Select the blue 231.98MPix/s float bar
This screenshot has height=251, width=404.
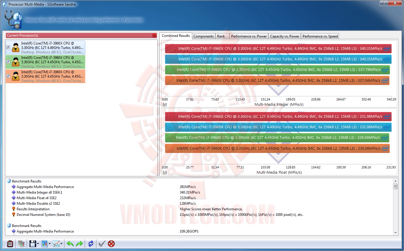[278, 127]
